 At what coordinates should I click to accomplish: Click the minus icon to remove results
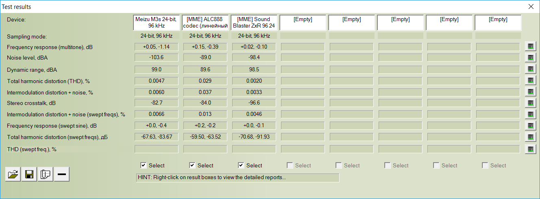tap(62, 174)
